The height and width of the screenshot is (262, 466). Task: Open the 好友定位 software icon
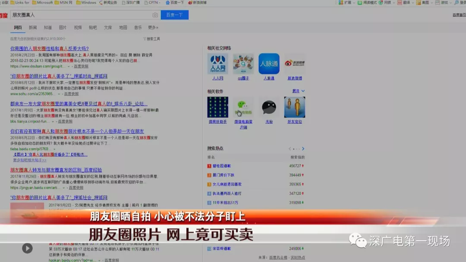(x=295, y=107)
